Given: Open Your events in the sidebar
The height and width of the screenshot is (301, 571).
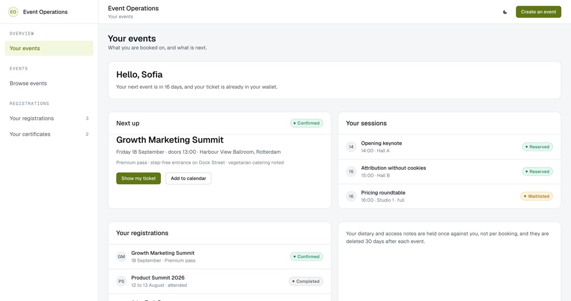Looking at the screenshot, I should [49, 48].
